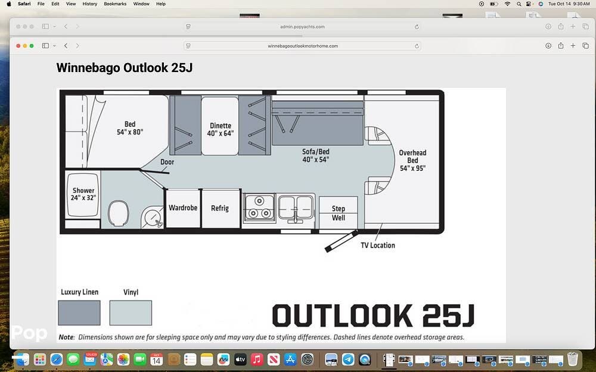Show tab overview in the front Safari window
Image resolution: width=596 pixels, height=372 pixels.
pos(586,46)
